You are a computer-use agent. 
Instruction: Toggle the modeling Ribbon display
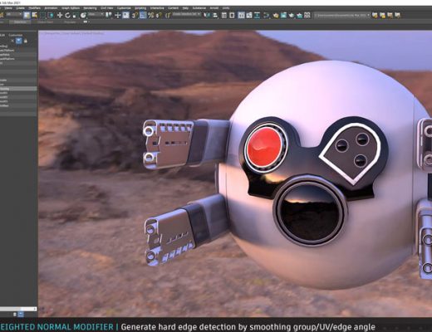click(241, 15)
